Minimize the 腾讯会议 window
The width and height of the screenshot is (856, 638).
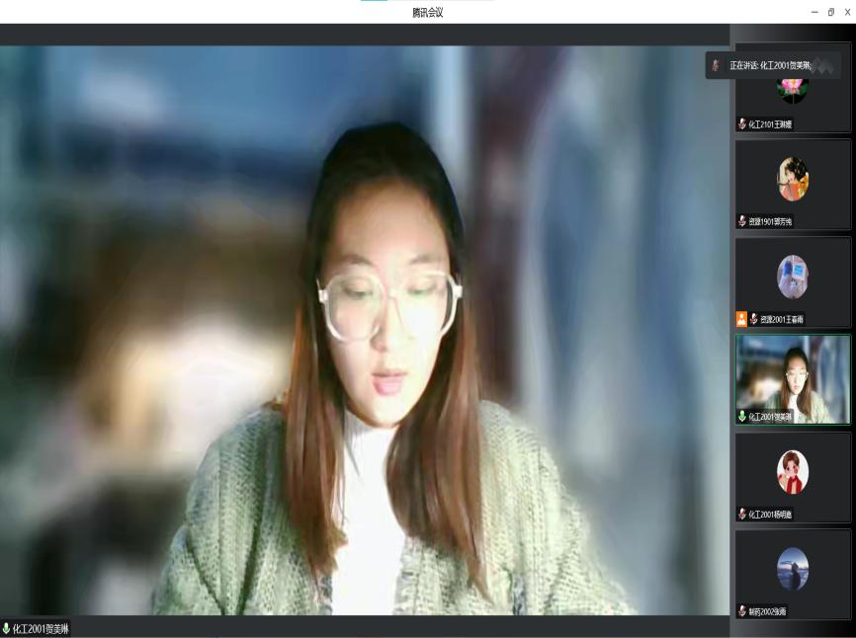(x=814, y=12)
